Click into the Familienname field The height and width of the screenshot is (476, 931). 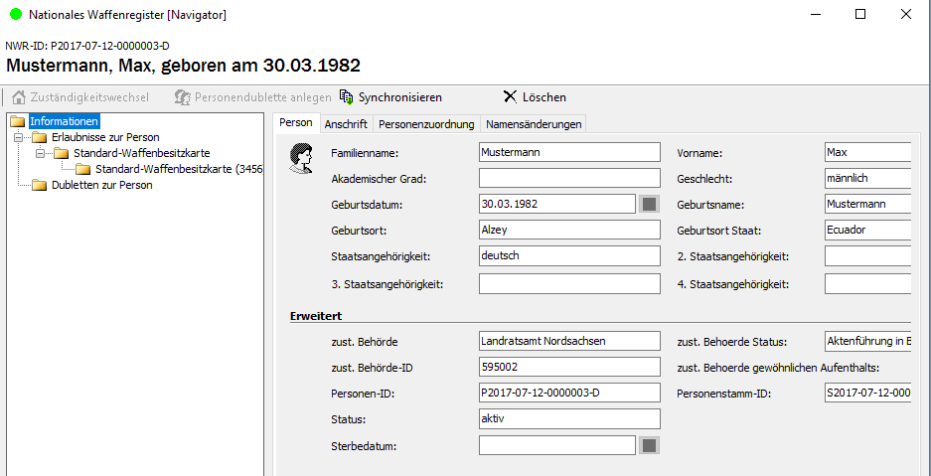(568, 152)
